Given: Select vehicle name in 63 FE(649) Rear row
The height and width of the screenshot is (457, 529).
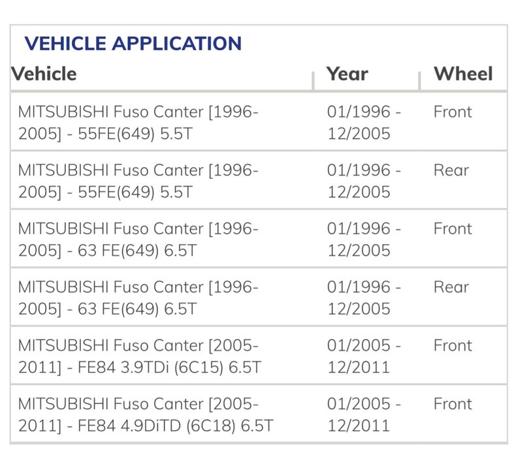Looking at the screenshot, I should (138, 298).
